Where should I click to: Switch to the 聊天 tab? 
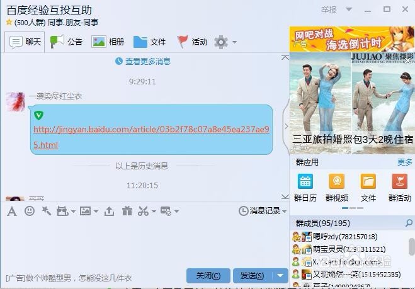coord(25,42)
